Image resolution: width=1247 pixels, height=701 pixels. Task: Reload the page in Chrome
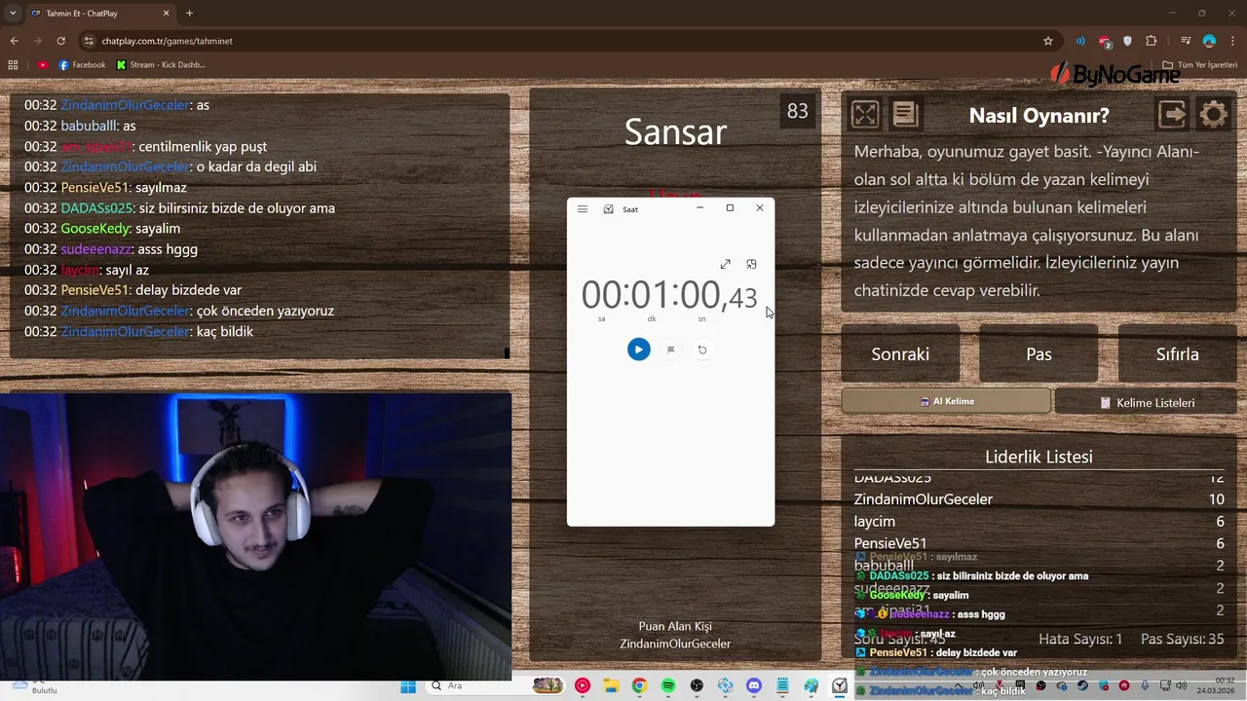[x=60, y=41]
